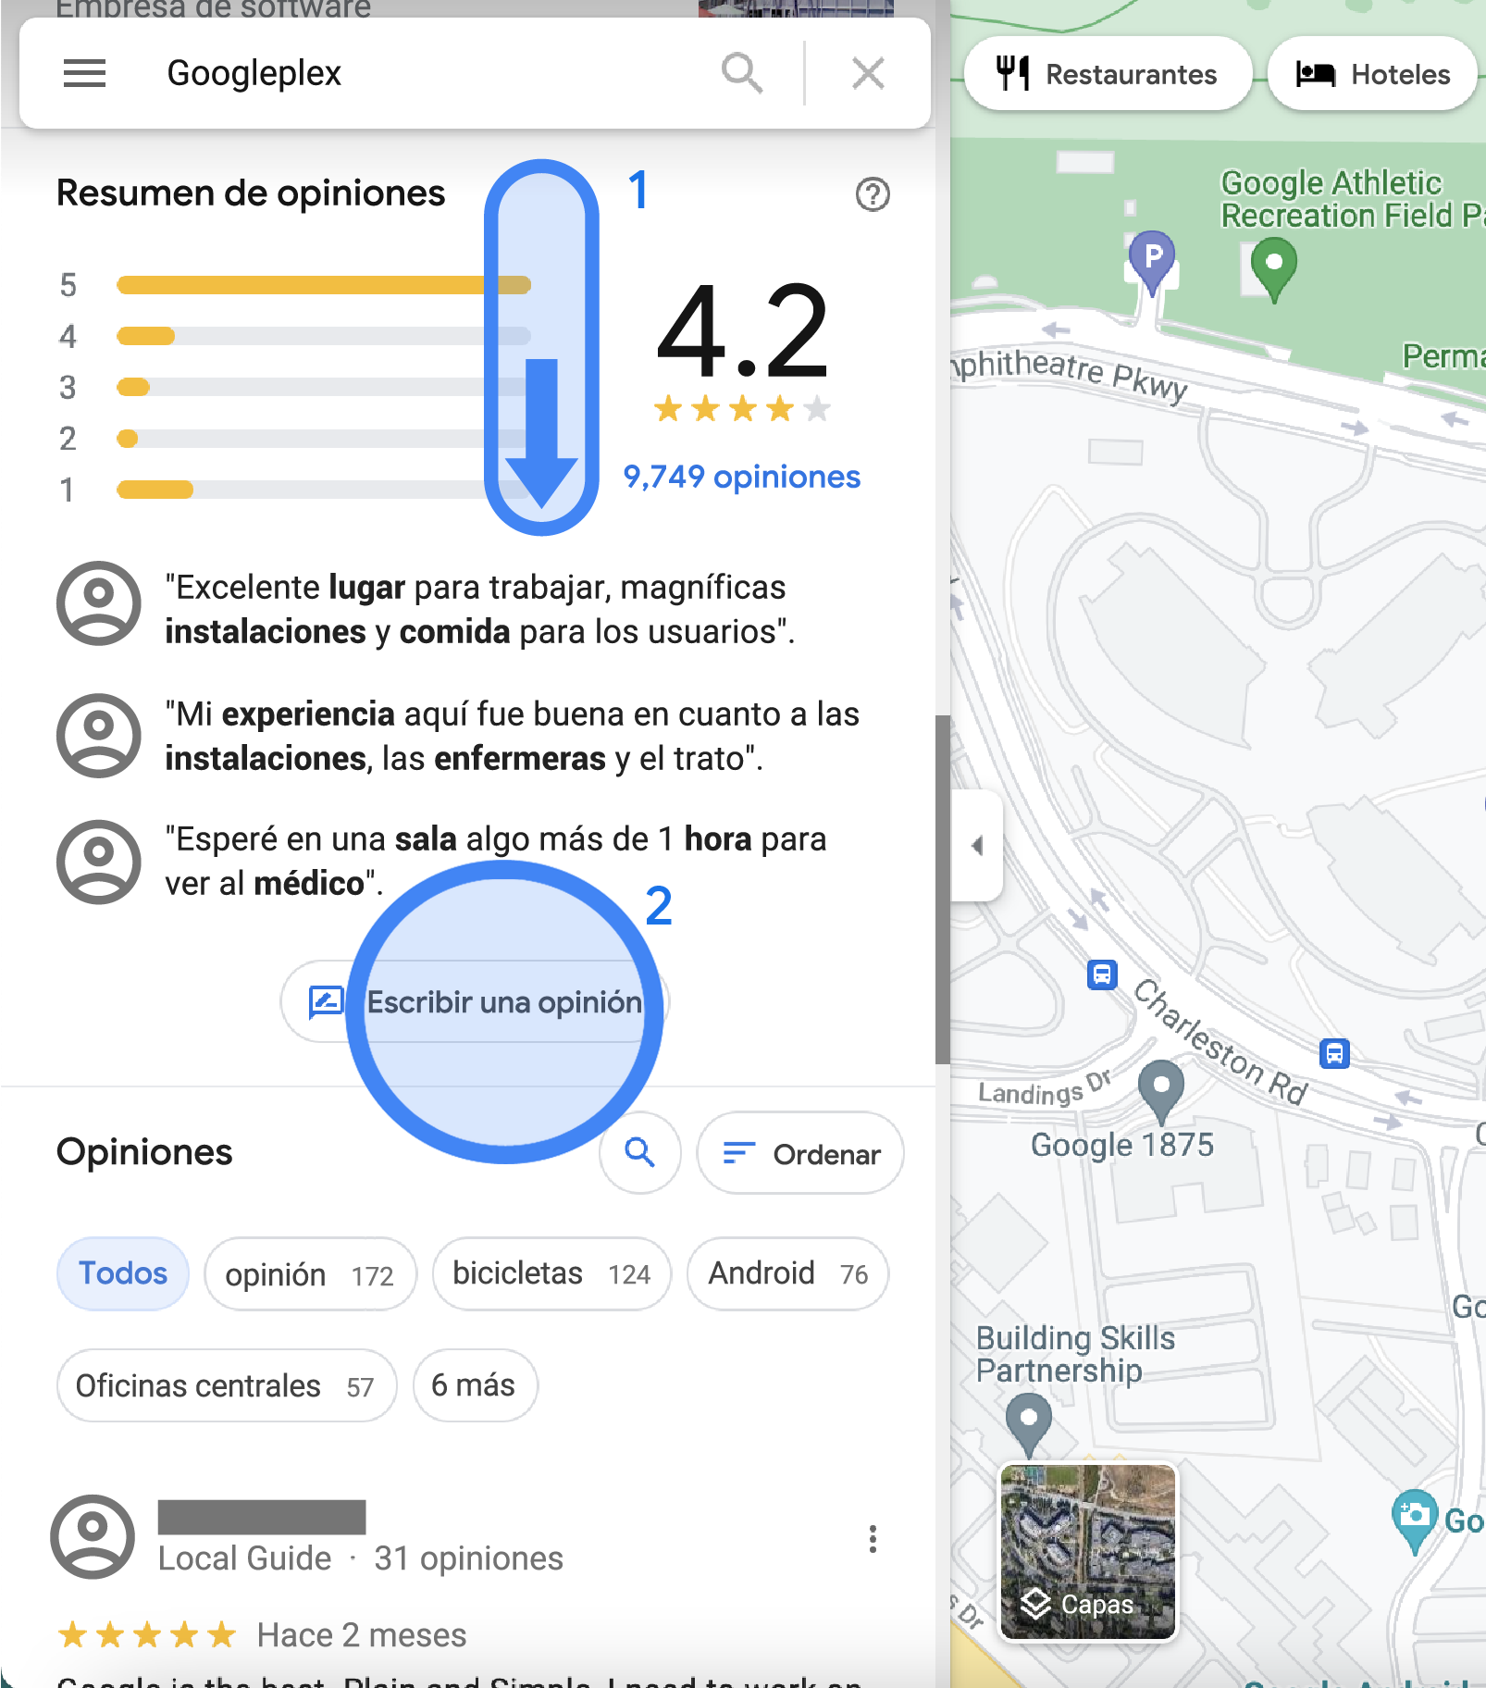1486x1688 pixels.
Task: Click the bus stop icon near Landings Dr
Action: coord(1102,974)
